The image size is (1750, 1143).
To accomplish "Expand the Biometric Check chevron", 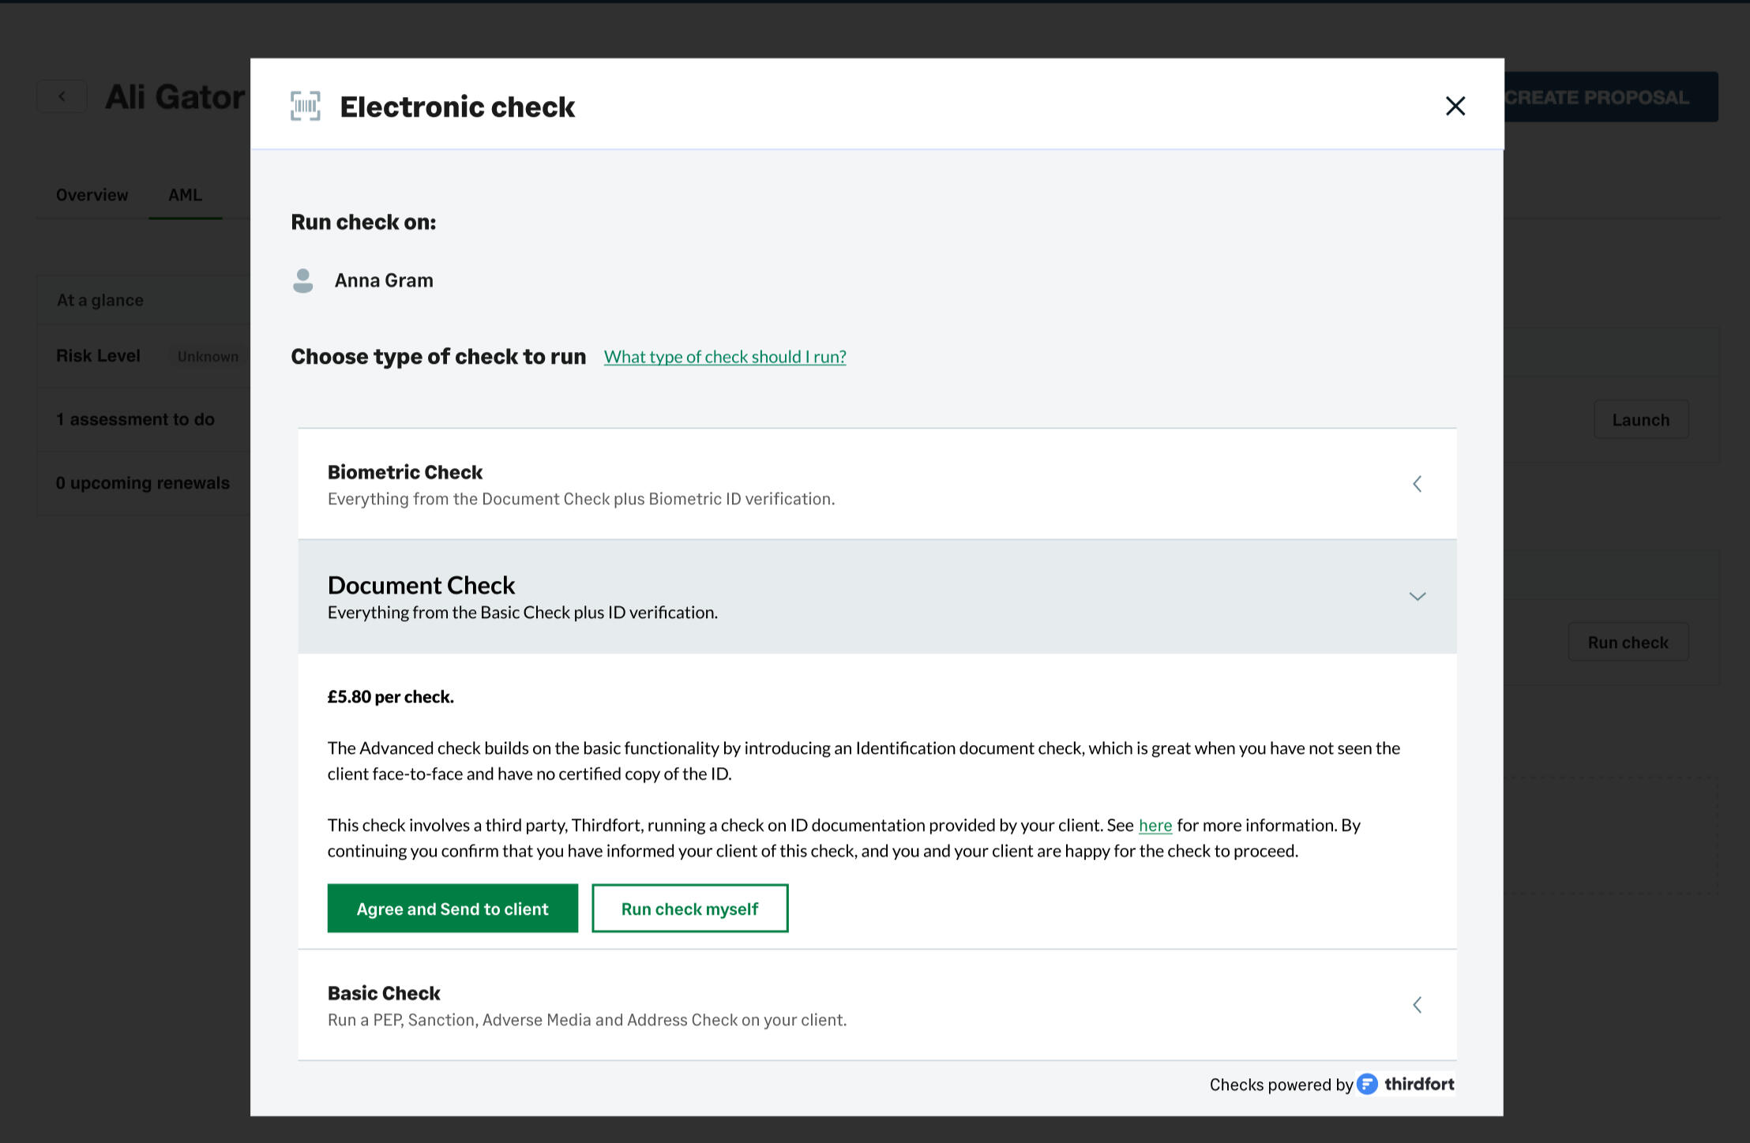I will coord(1417,484).
